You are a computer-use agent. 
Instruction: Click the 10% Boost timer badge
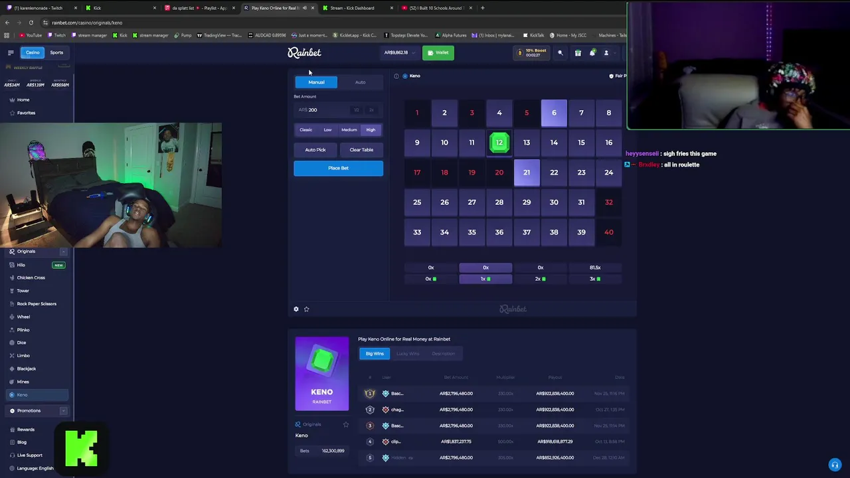(531, 52)
